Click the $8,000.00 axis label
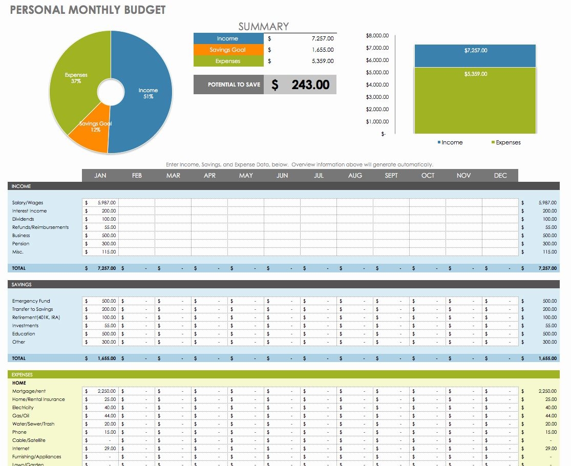This screenshot has height=466, width=571. coord(377,36)
